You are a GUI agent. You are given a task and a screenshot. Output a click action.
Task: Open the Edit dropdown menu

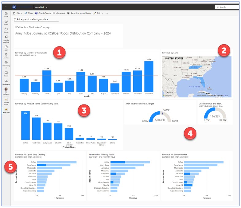point(98,13)
